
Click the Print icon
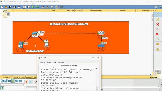click(15, 7)
